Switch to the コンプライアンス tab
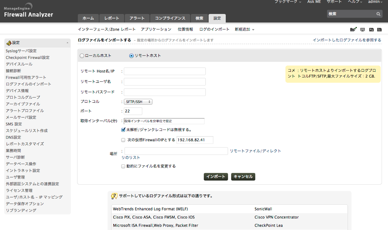This screenshot has height=230, width=388. click(170, 18)
